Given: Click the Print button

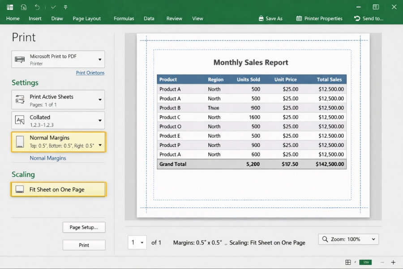Looking at the screenshot, I should [x=84, y=245].
